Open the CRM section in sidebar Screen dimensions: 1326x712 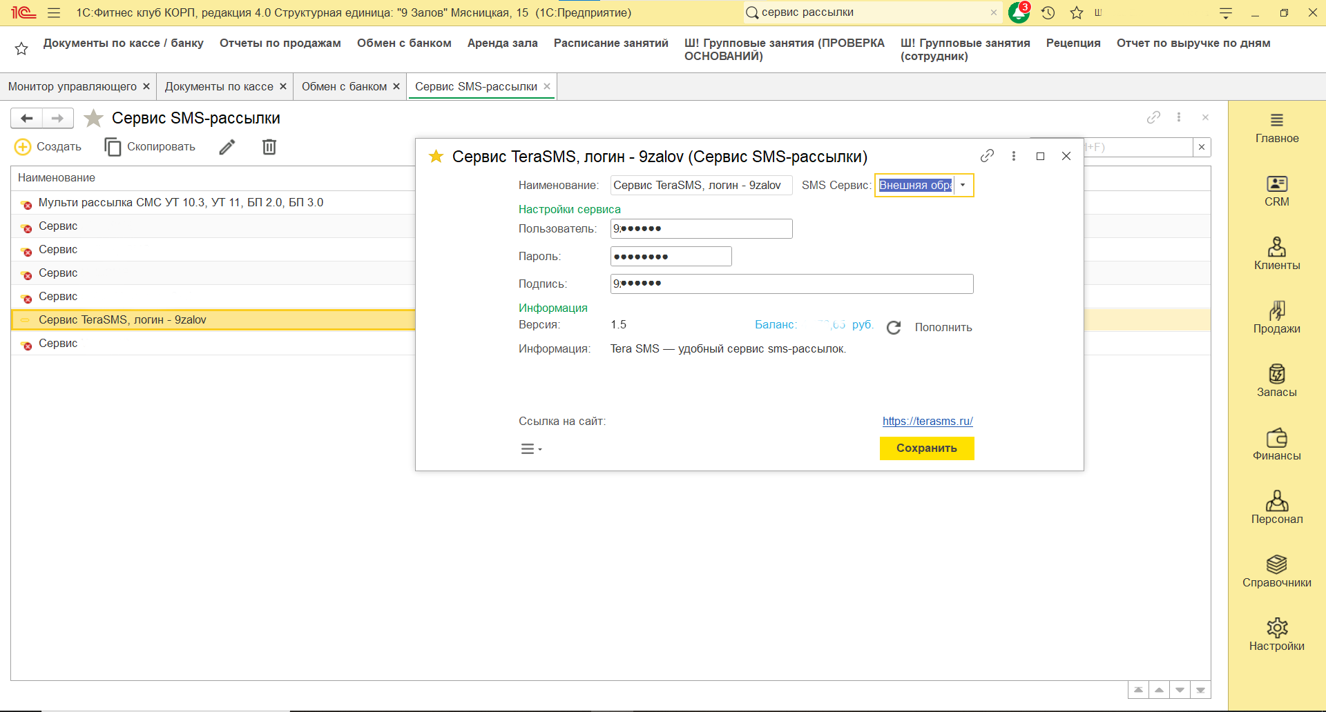point(1276,191)
